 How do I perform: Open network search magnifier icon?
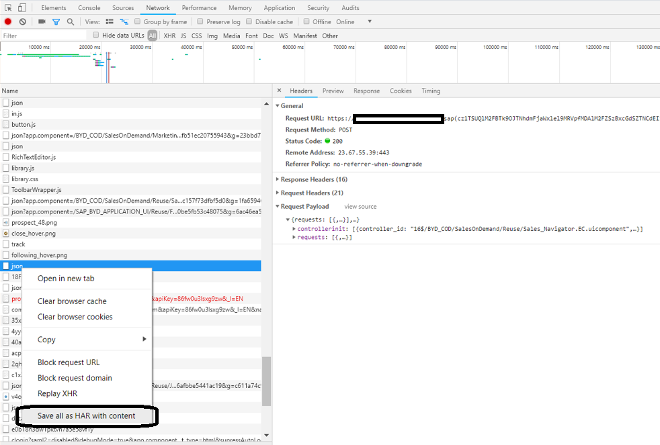pyautogui.click(x=71, y=21)
